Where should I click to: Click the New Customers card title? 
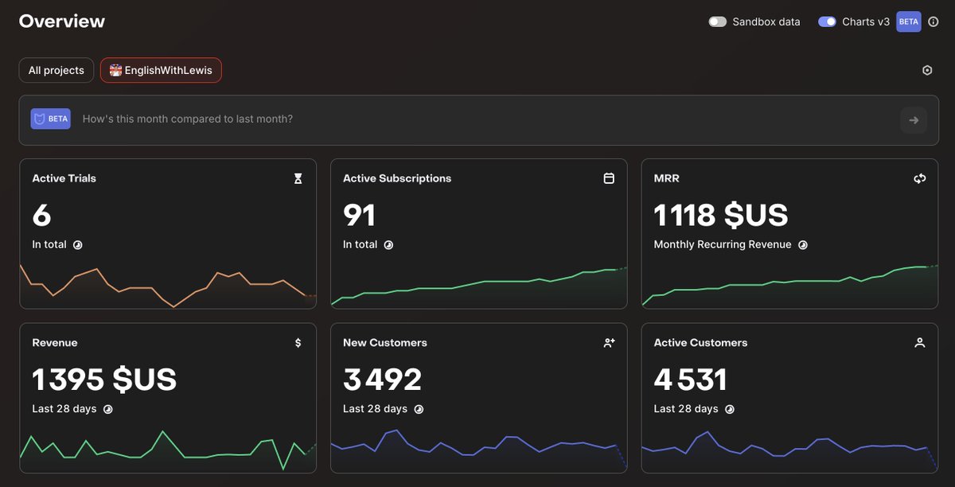click(x=385, y=343)
